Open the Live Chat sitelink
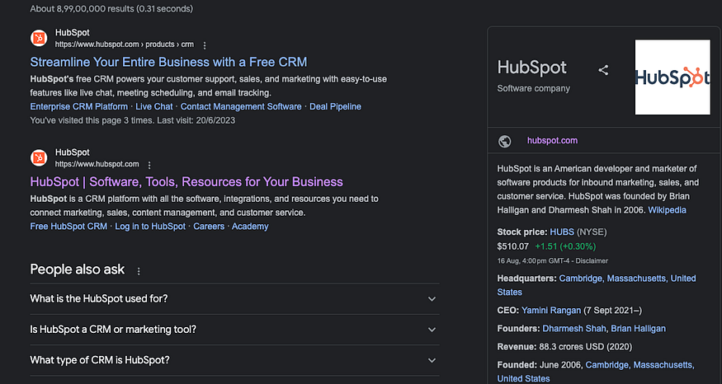 [153, 106]
